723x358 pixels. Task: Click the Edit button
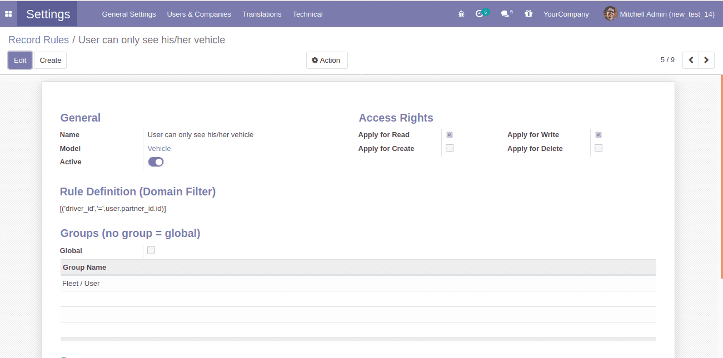click(20, 60)
